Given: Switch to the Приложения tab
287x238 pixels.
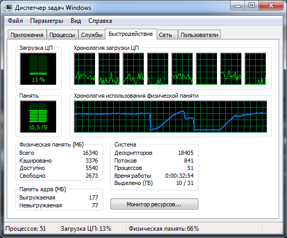Looking at the screenshot, I should coord(27,35).
